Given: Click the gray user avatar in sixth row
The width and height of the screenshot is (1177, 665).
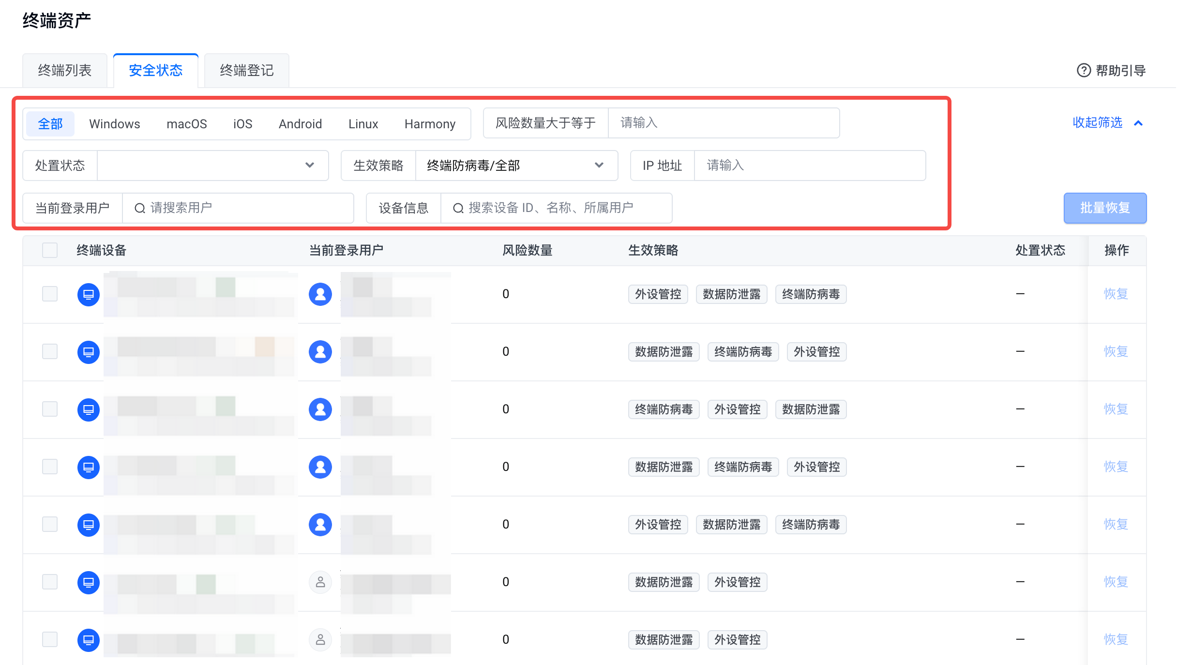Looking at the screenshot, I should tap(320, 582).
